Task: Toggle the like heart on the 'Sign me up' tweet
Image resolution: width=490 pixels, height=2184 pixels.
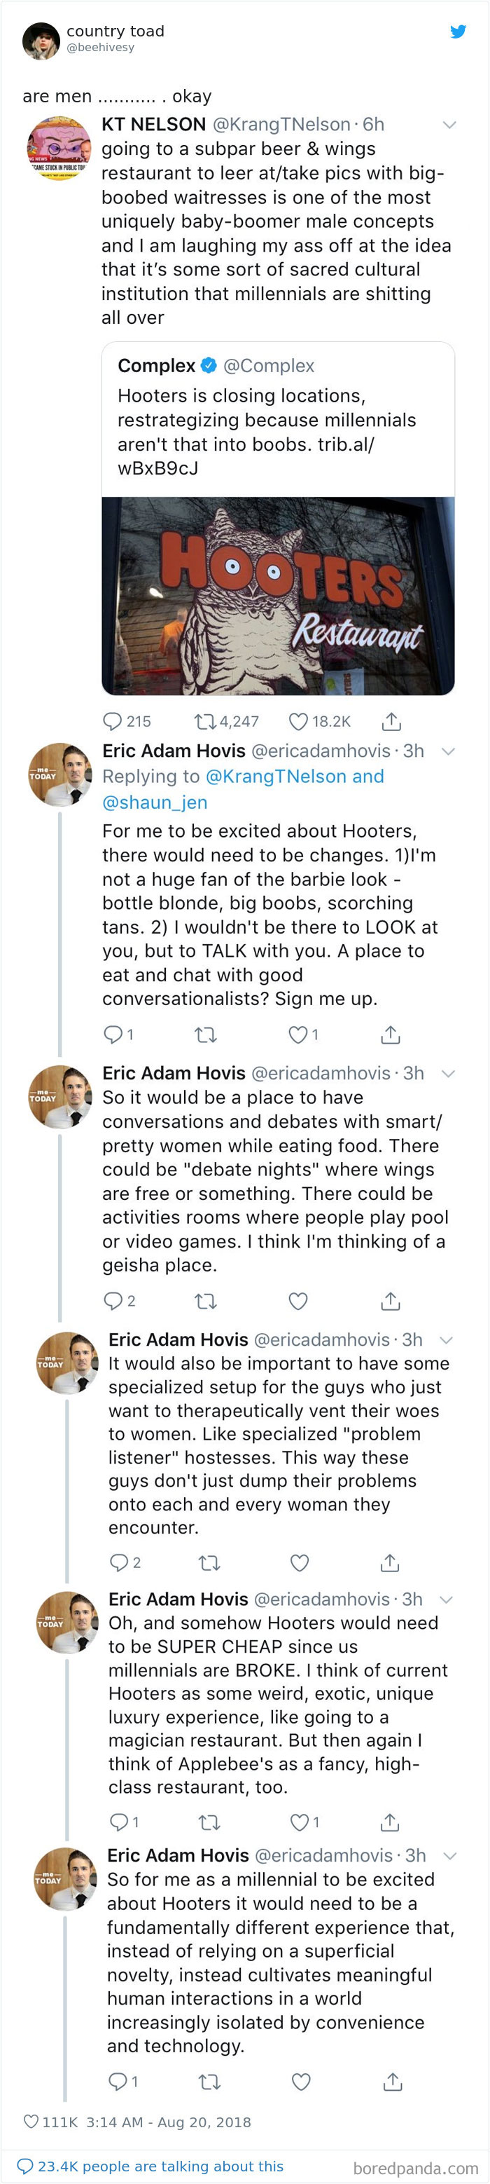Action: click(298, 1034)
